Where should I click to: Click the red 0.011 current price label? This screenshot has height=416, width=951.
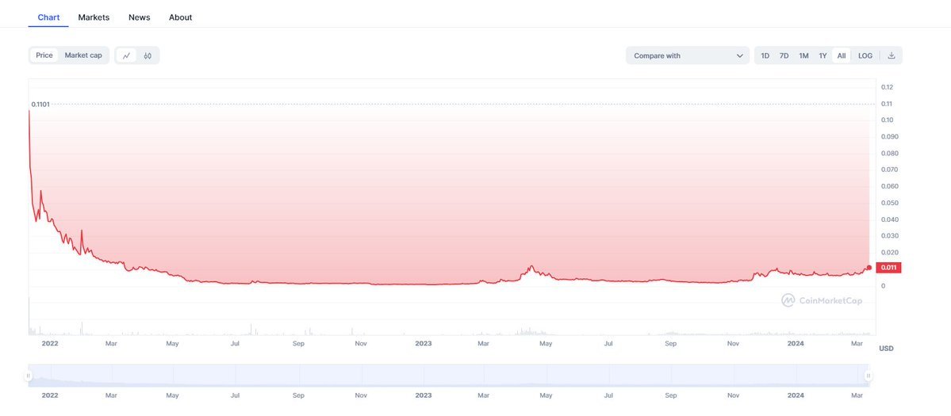tap(888, 268)
